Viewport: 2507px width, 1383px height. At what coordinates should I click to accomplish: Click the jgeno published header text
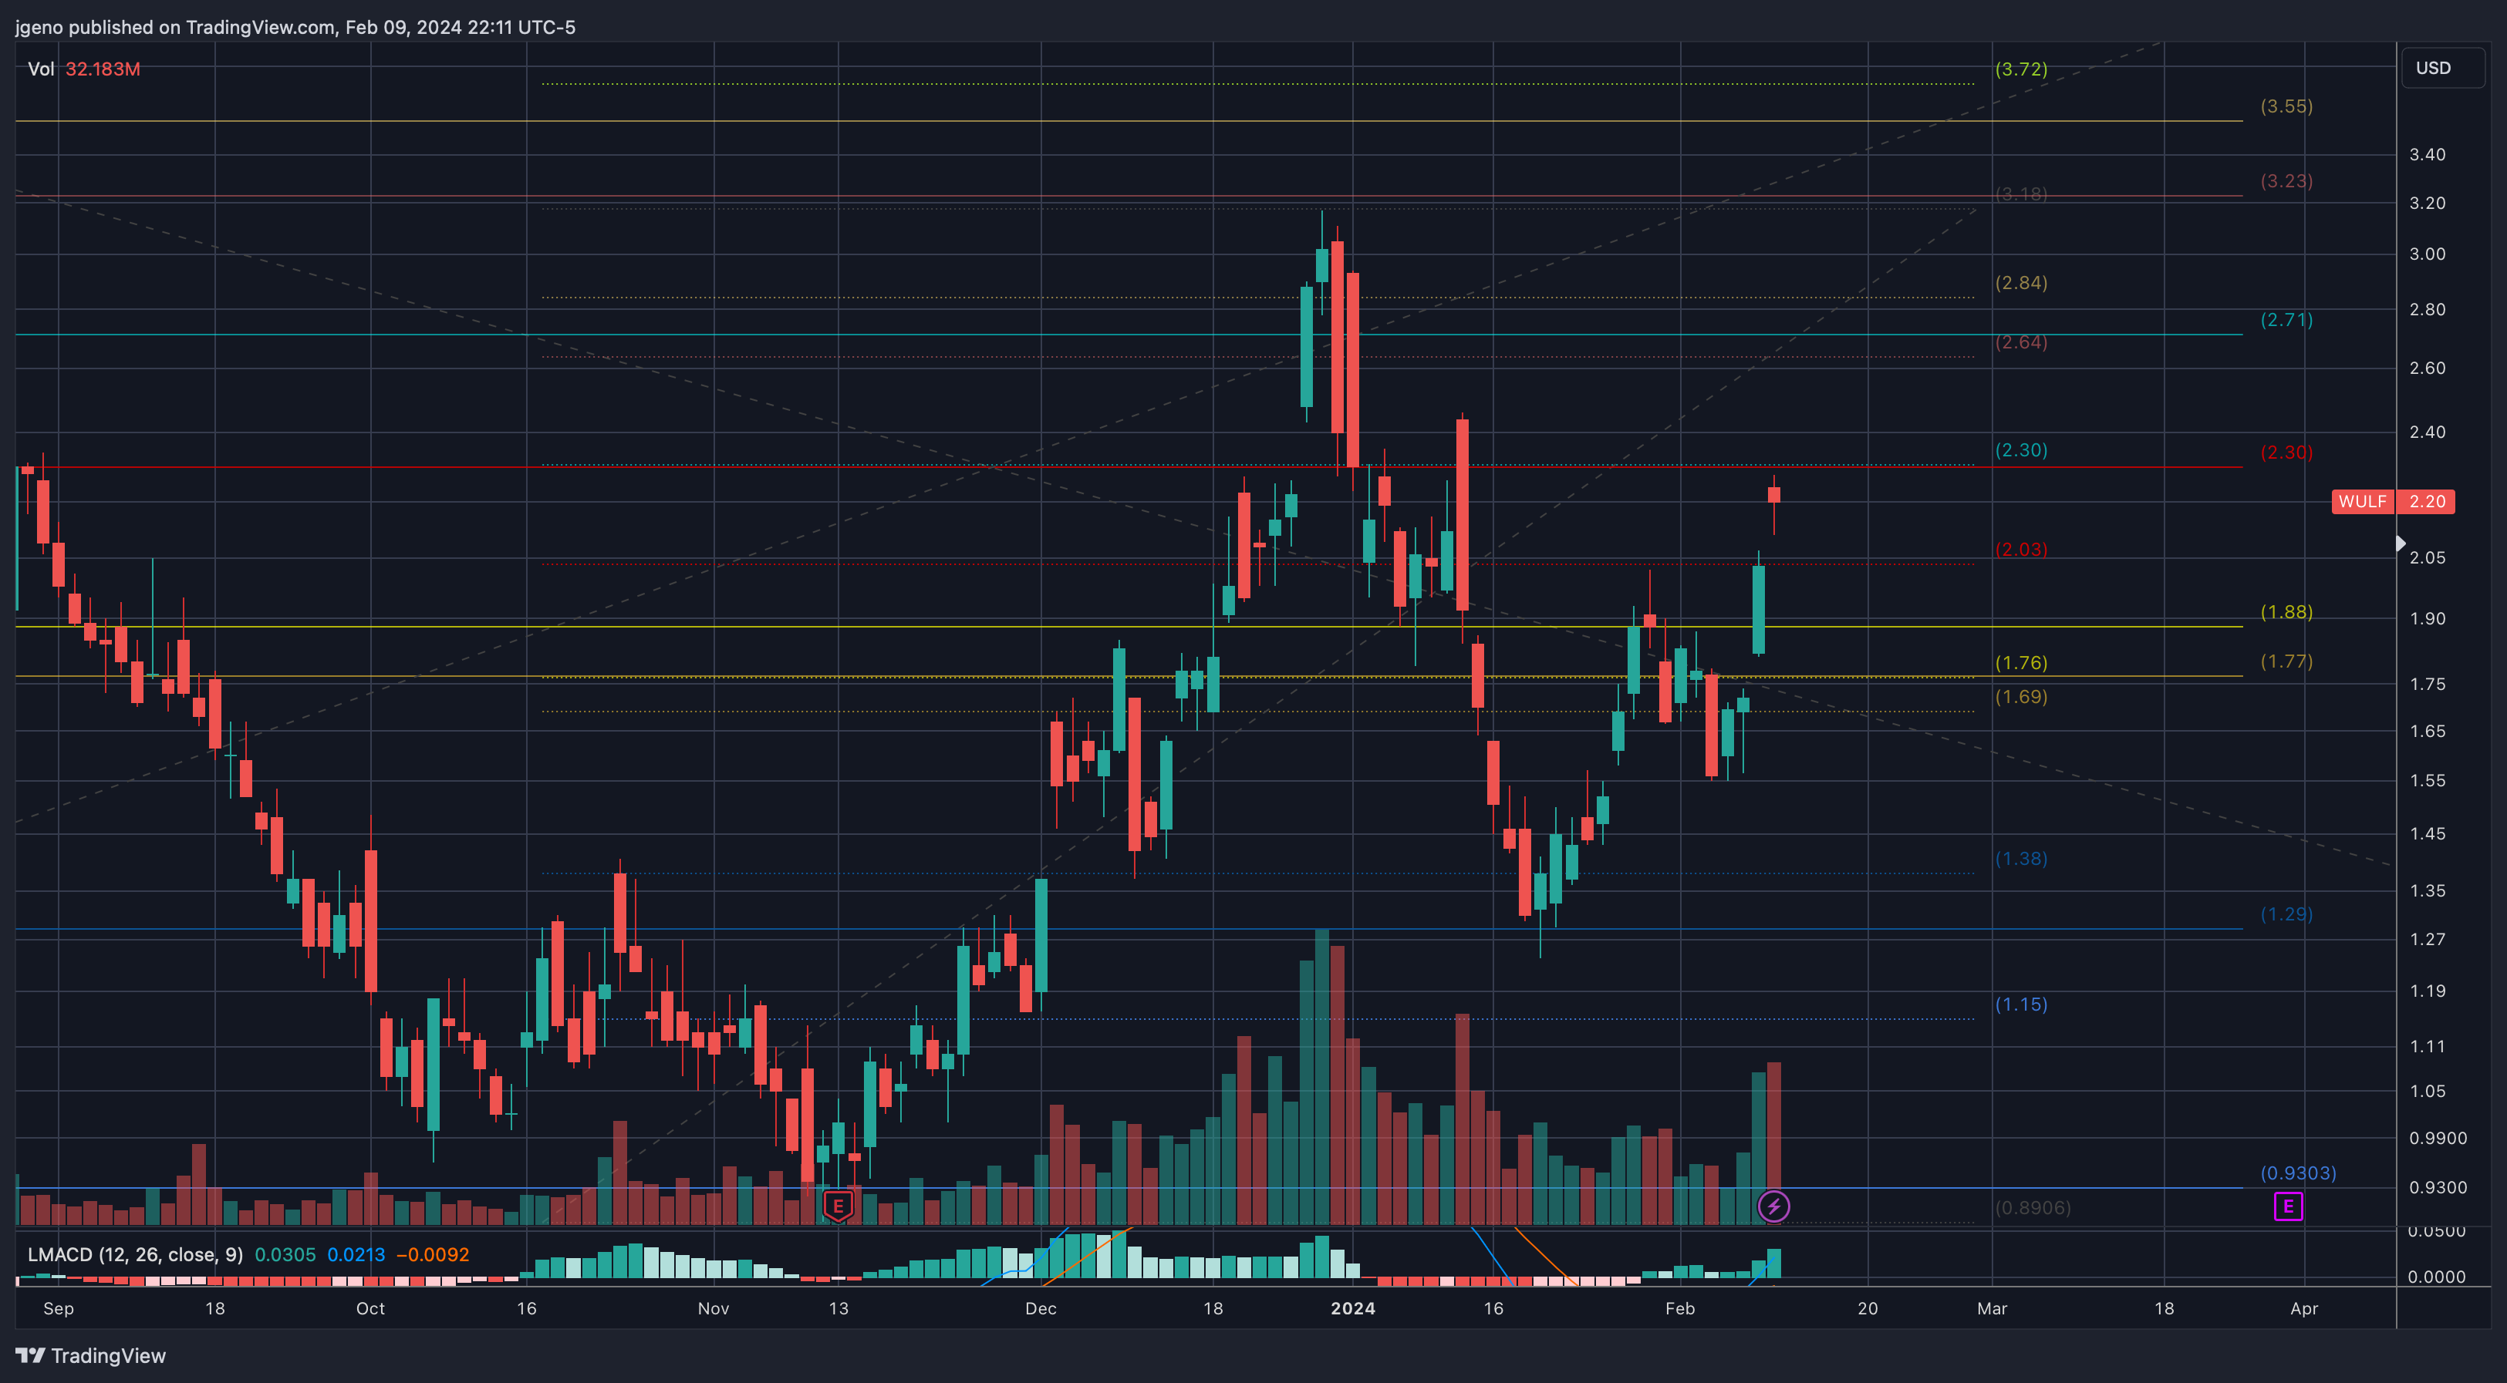[295, 27]
